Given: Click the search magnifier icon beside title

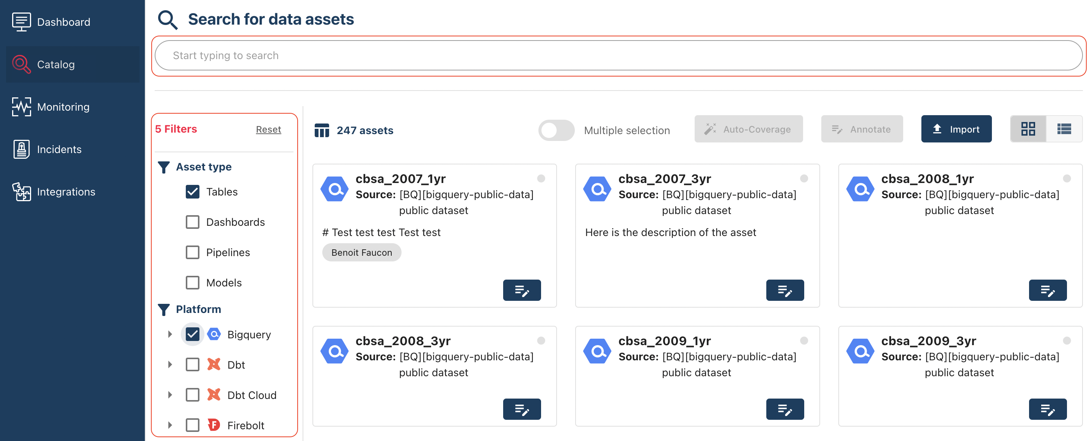Looking at the screenshot, I should pyautogui.click(x=168, y=19).
